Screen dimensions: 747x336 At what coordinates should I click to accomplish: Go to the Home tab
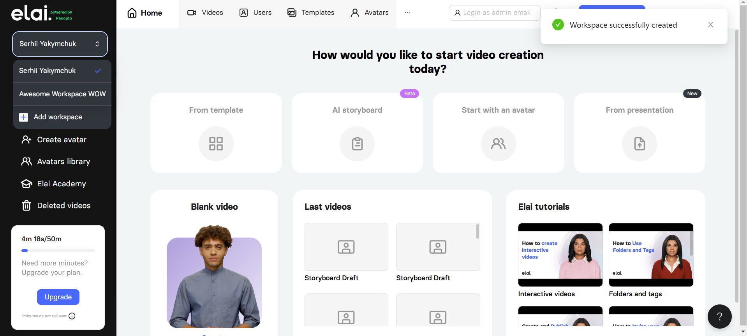(145, 13)
